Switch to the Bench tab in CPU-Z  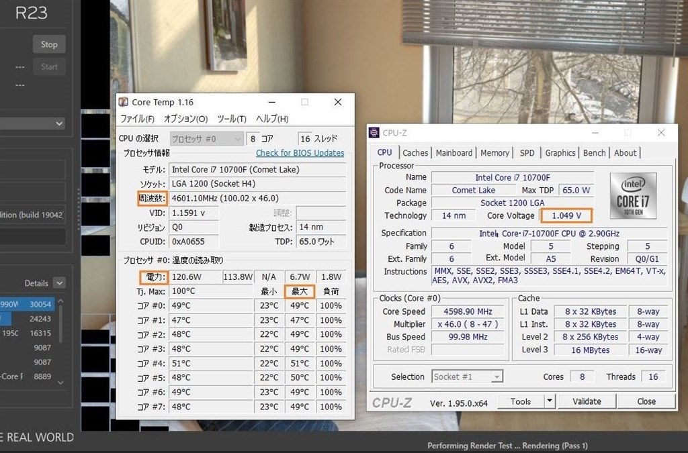(x=595, y=153)
